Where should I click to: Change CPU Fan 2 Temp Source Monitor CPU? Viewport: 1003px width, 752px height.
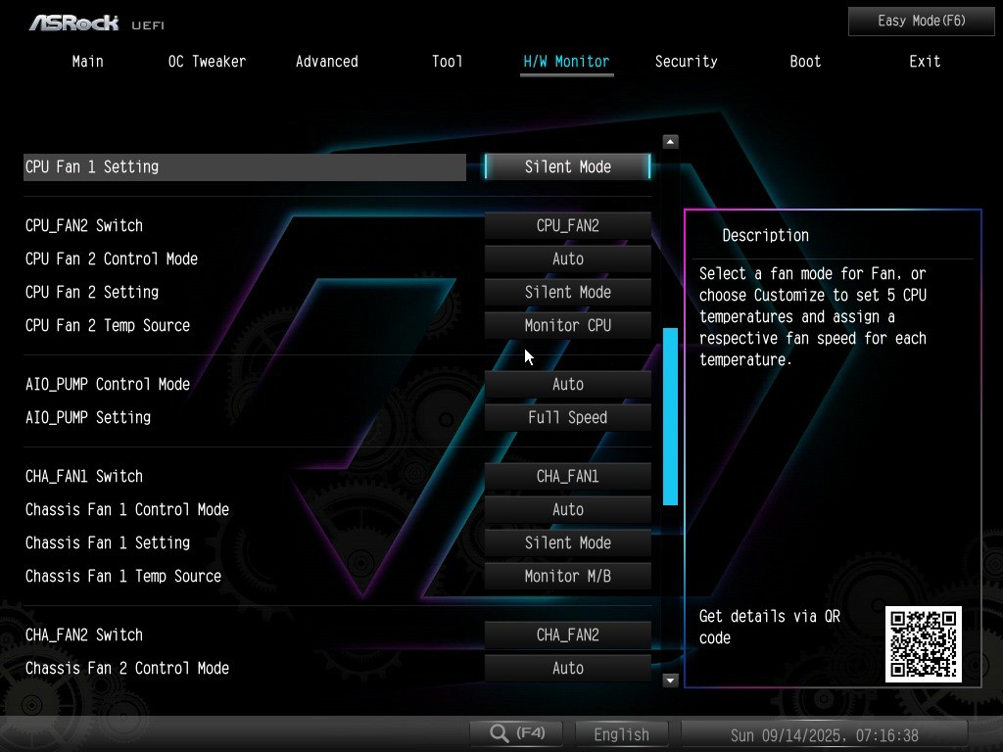tap(567, 325)
